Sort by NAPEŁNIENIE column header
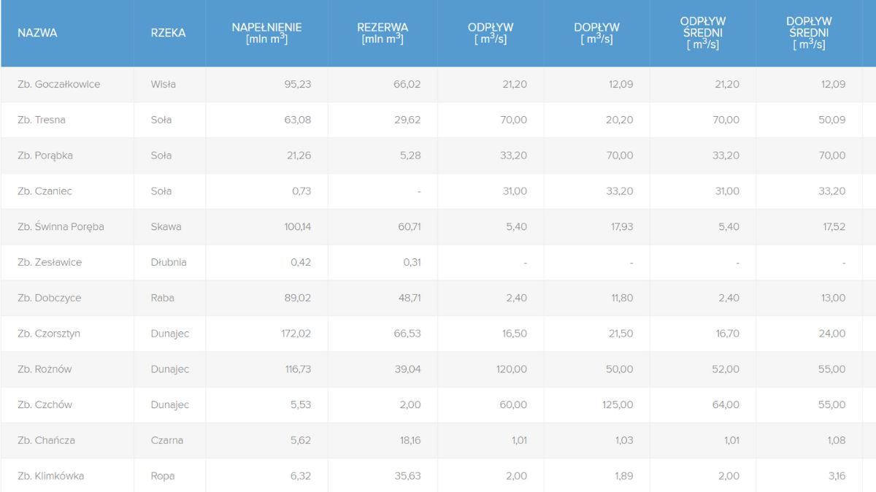This screenshot has height=492, width=876. [x=266, y=33]
